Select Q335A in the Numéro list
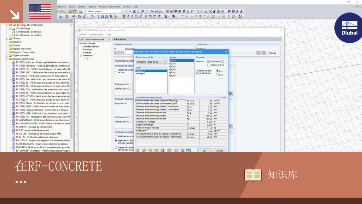Screen dimensions: 362x204 click(x=173, y=66)
